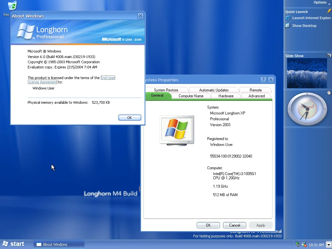Apply changes in System Properties
This screenshot has height=249, width=332.
coord(261,225)
